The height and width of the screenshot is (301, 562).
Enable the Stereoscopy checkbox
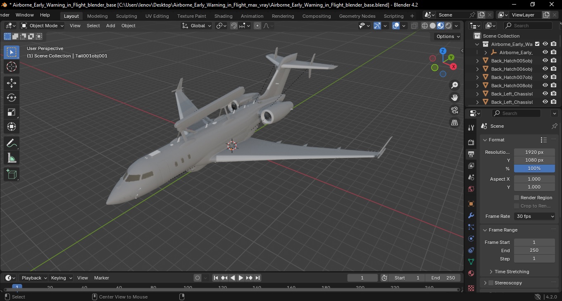(x=491, y=283)
